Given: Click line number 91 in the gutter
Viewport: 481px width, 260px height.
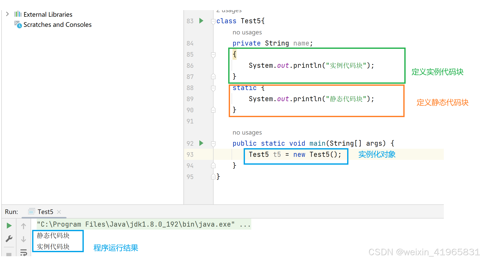Looking at the screenshot, I should [x=190, y=121].
